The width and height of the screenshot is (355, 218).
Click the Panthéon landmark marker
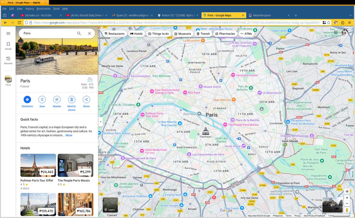click(x=206, y=131)
